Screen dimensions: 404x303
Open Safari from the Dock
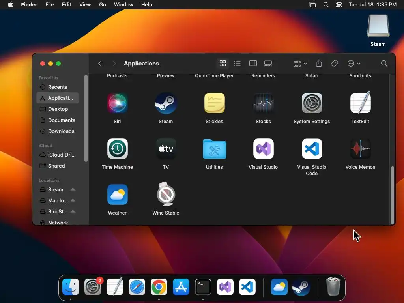click(x=137, y=287)
